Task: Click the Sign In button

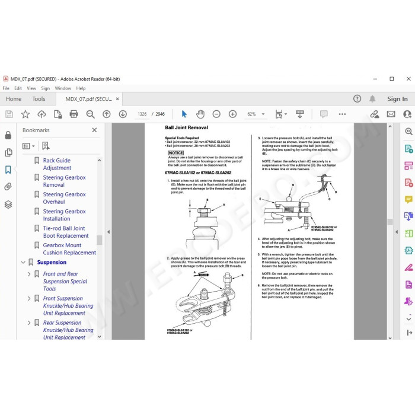Action: (x=397, y=99)
